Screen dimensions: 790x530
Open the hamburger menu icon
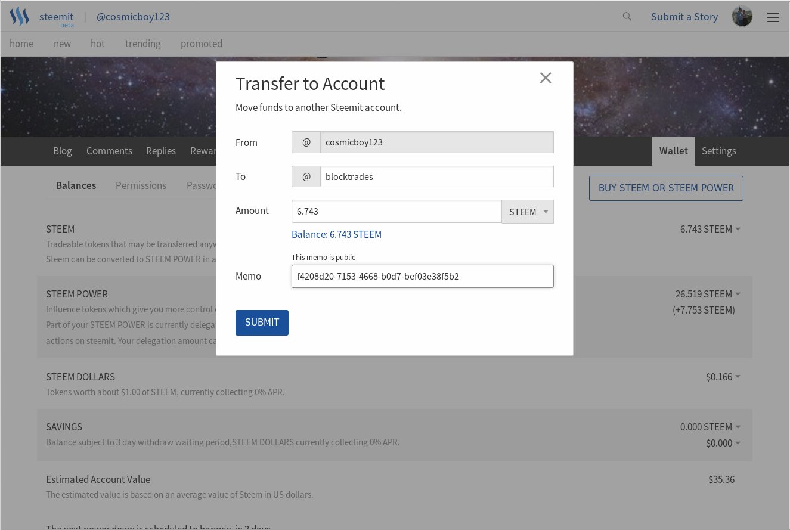(x=773, y=17)
